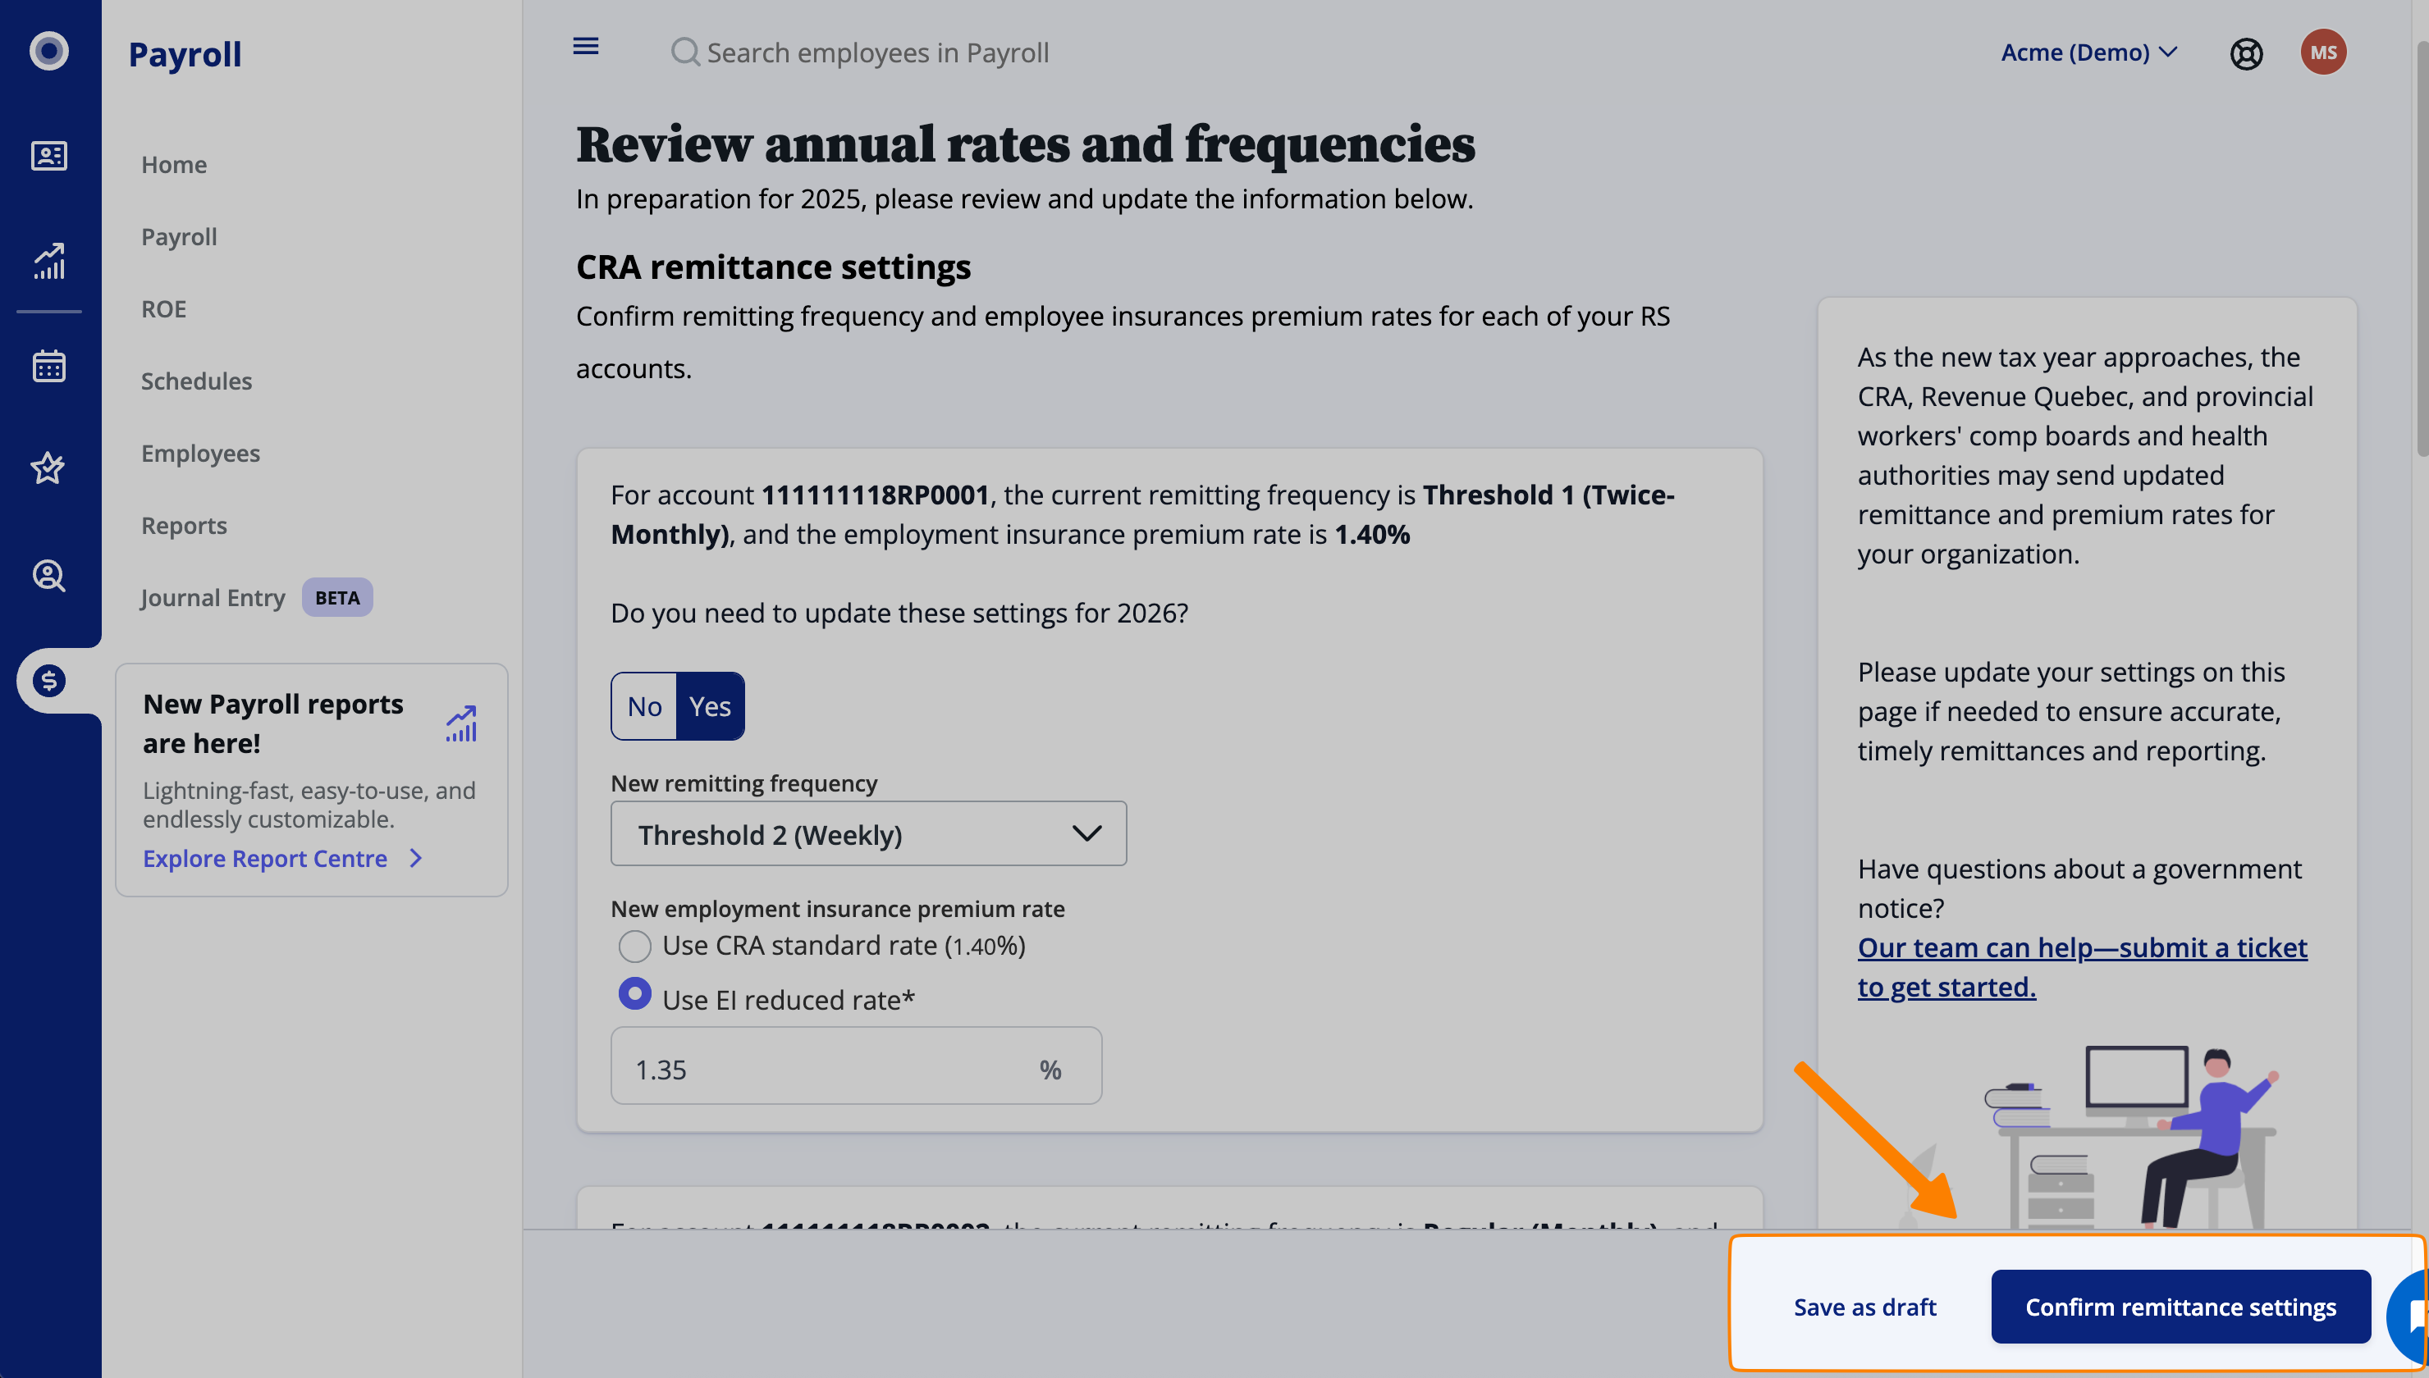Open the New remitting frequency dropdown

868,834
